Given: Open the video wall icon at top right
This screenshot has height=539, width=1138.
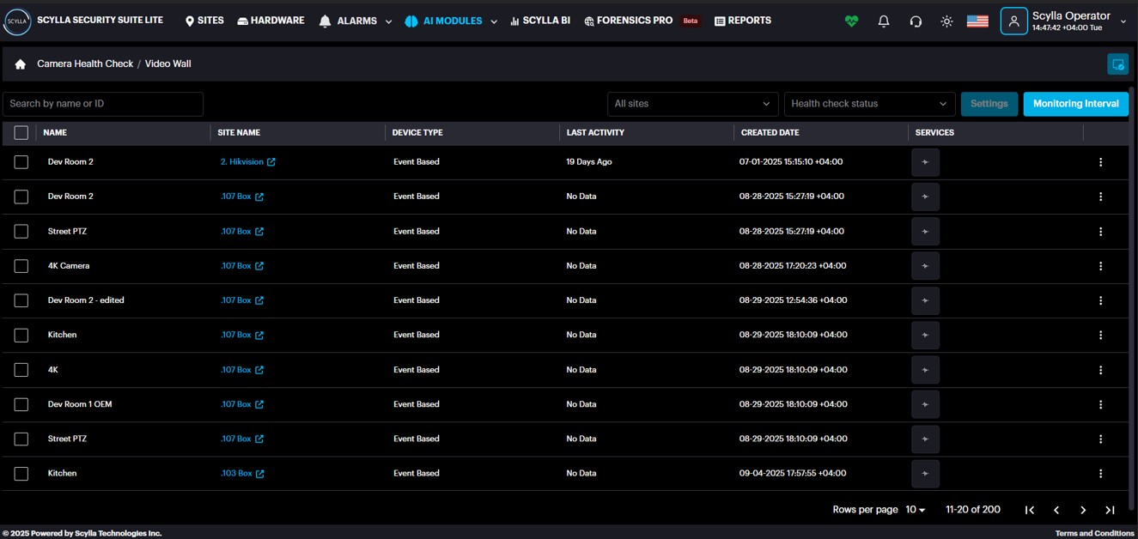Looking at the screenshot, I should [x=1117, y=64].
